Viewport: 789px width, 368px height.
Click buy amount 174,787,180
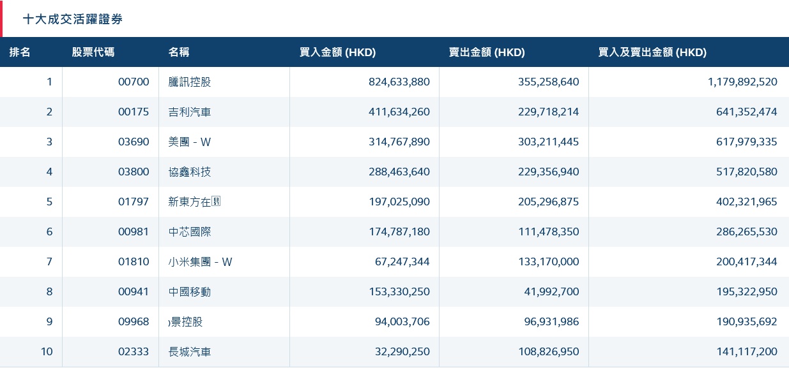click(399, 232)
